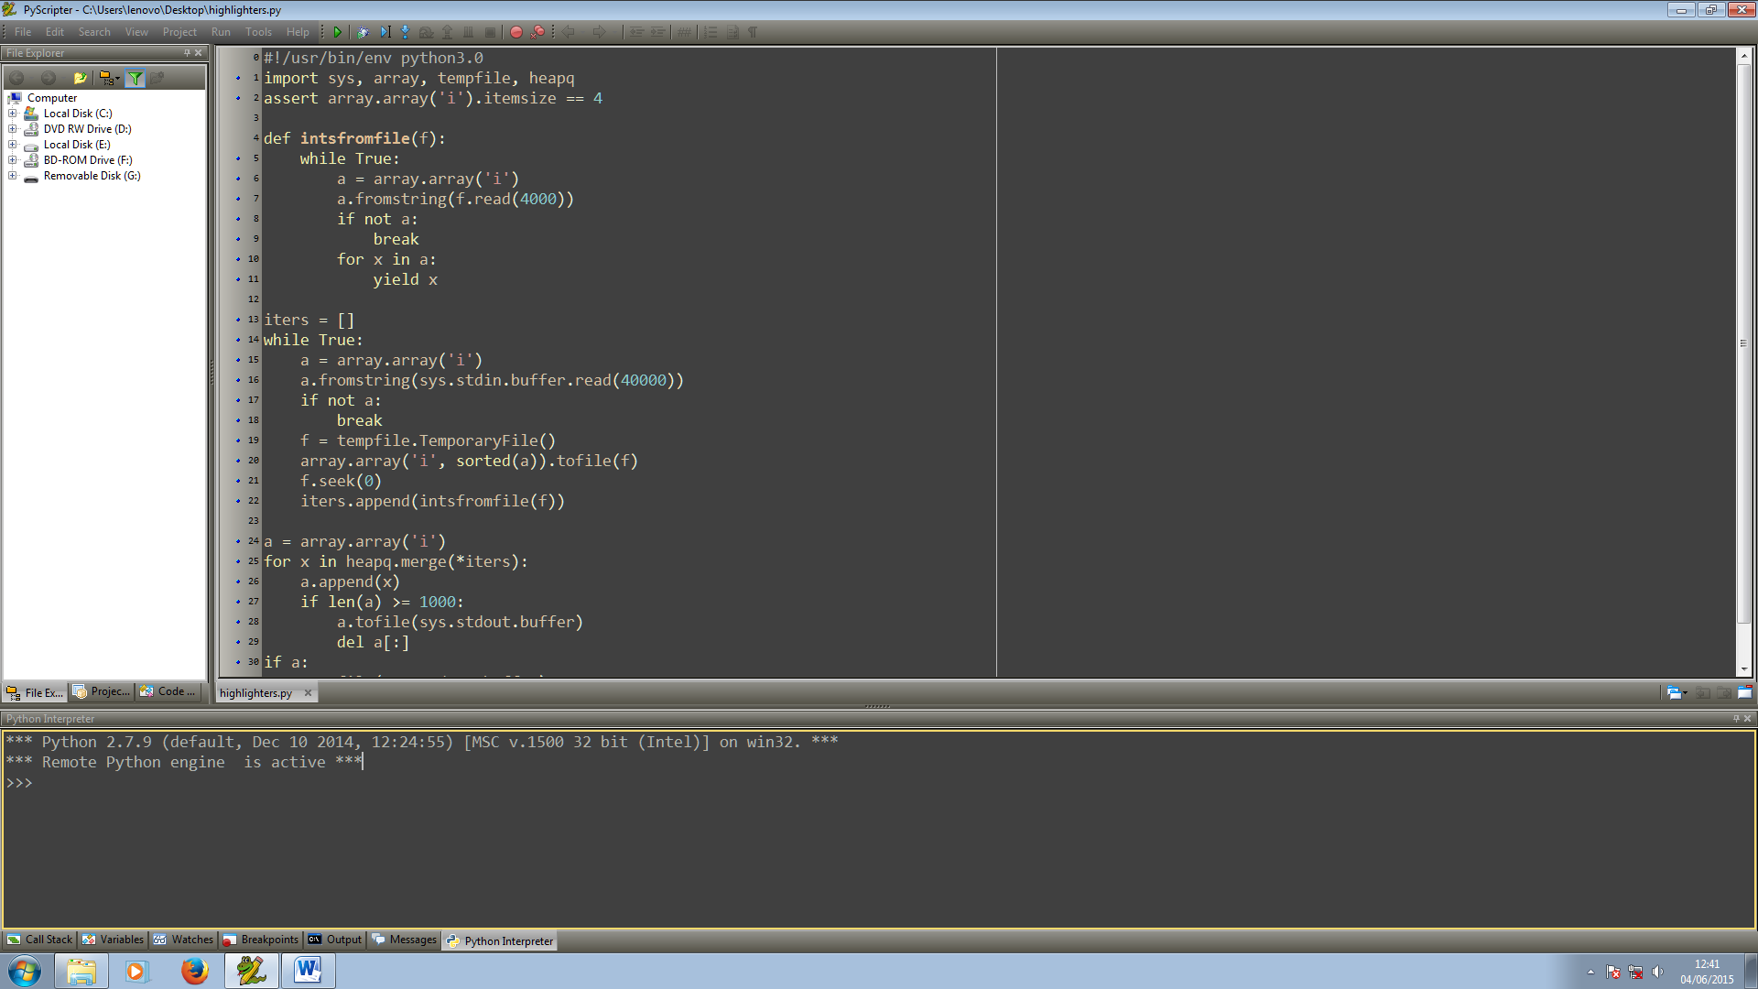This screenshot has width=1758, height=989.
Task: Click the taskbar volume speaker icon
Action: [x=1657, y=972]
